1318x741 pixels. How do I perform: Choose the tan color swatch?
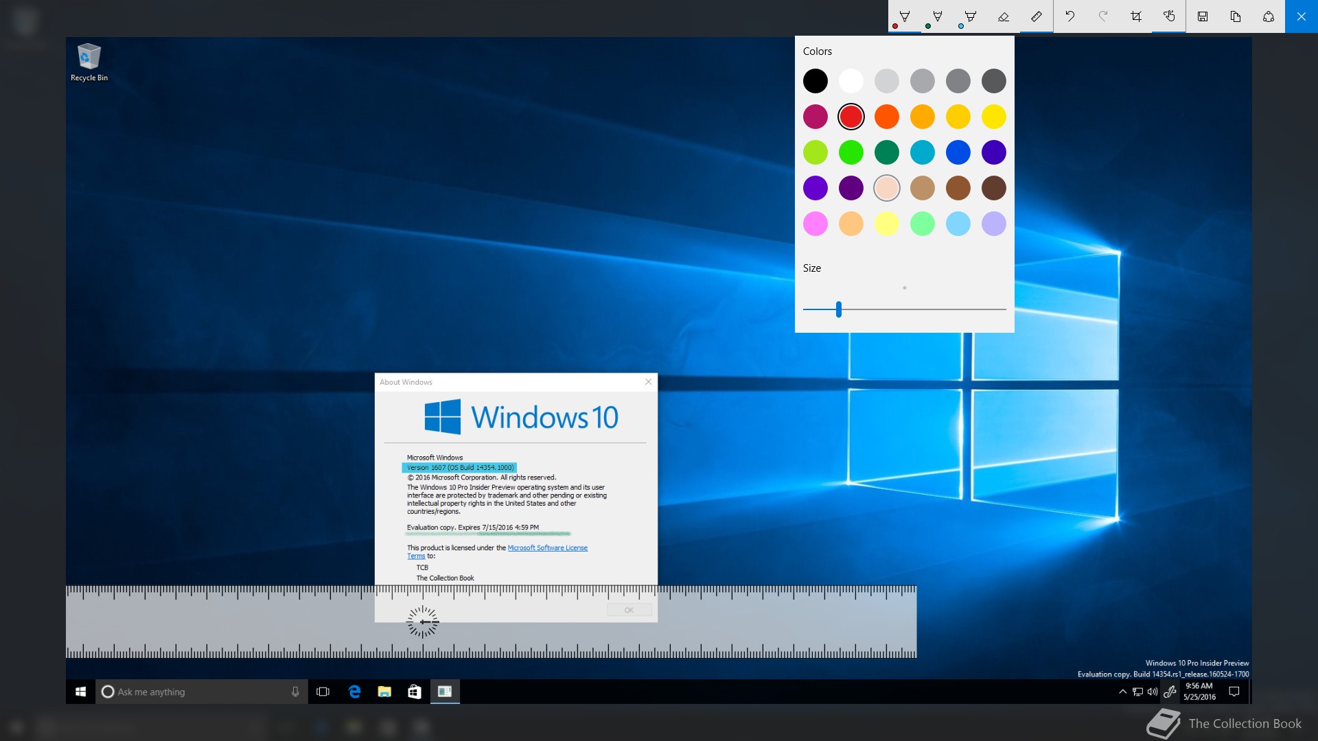point(923,188)
